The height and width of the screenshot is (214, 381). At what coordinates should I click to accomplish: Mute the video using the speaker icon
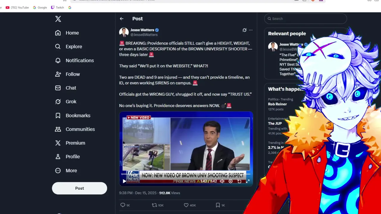[x=222, y=181]
